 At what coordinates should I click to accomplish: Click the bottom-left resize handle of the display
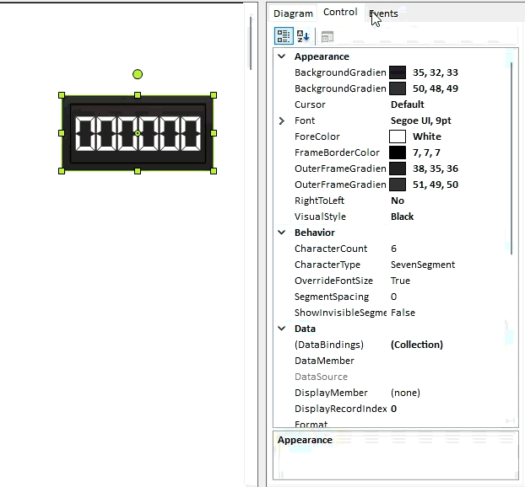[62, 170]
